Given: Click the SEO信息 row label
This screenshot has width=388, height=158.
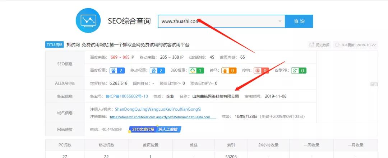Looking at the screenshot, I should pyautogui.click(x=65, y=64).
